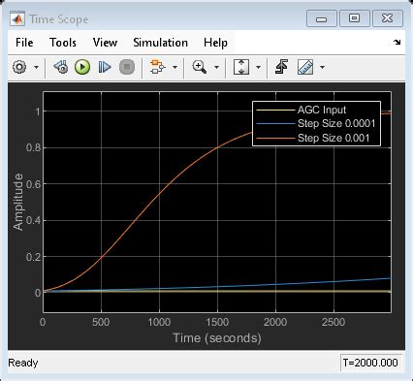
Task: Click the Scale Y-Axis Limits icon
Action: (x=241, y=67)
